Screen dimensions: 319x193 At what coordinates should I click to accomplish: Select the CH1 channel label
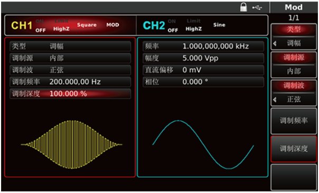[22, 26]
